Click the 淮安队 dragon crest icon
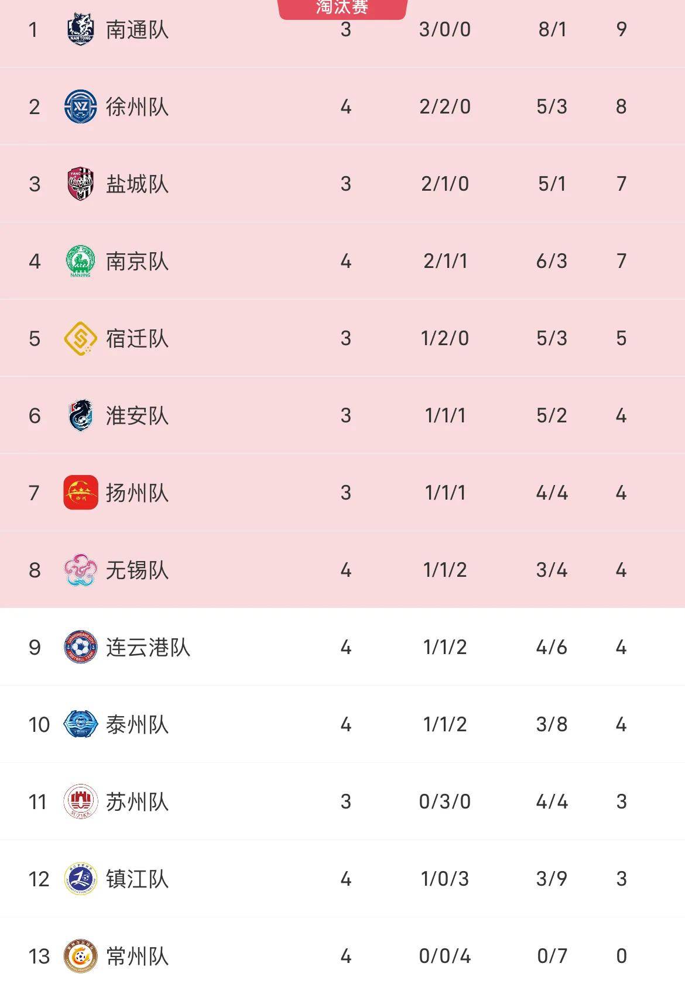The width and height of the screenshot is (685, 984). coord(80,415)
